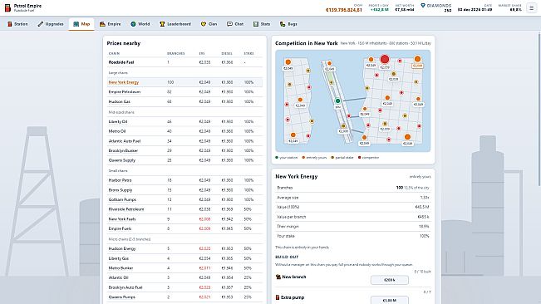Select Empire Petroleum chain row
Screen dimensions: 541x304
click(184, 92)
